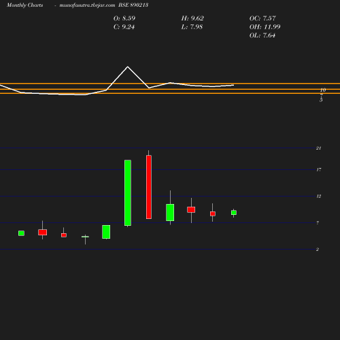Select the low value "L: 7.98"
The height and width of the screenshot is (340, 340).
pyautogui.click(x=192, y=27)
